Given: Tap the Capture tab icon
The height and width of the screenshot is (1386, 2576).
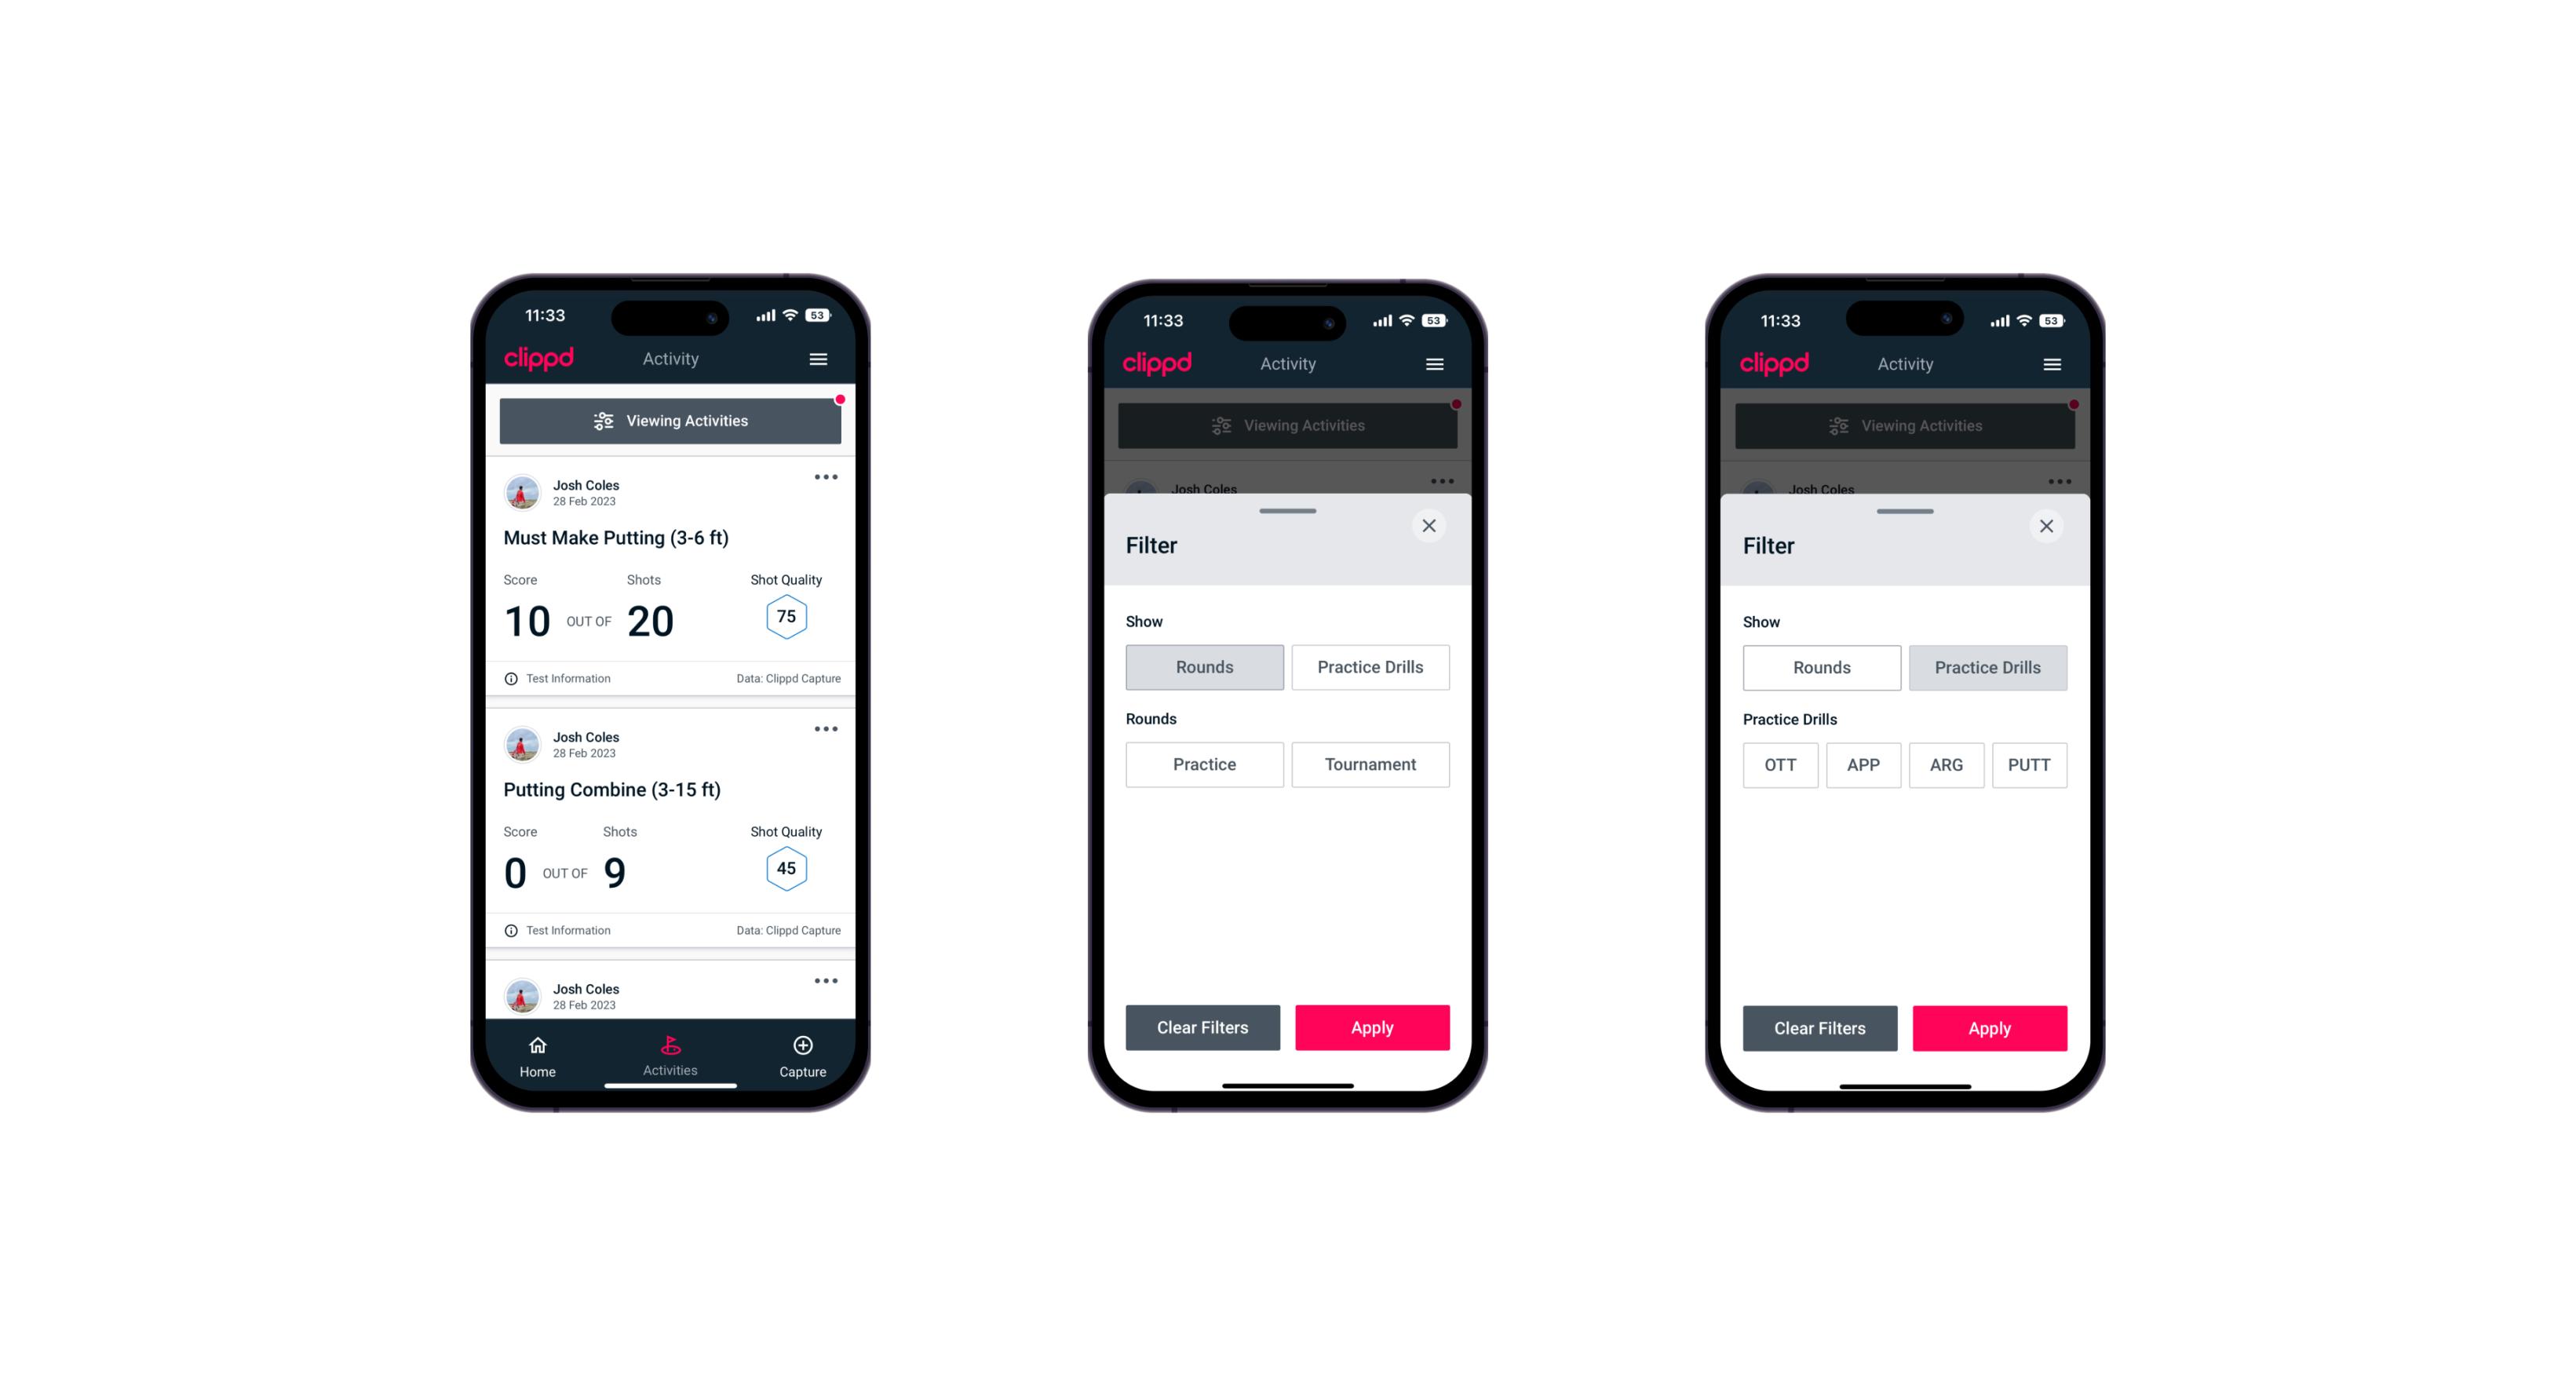Looking at the screenshot, I should [804, 1045].
